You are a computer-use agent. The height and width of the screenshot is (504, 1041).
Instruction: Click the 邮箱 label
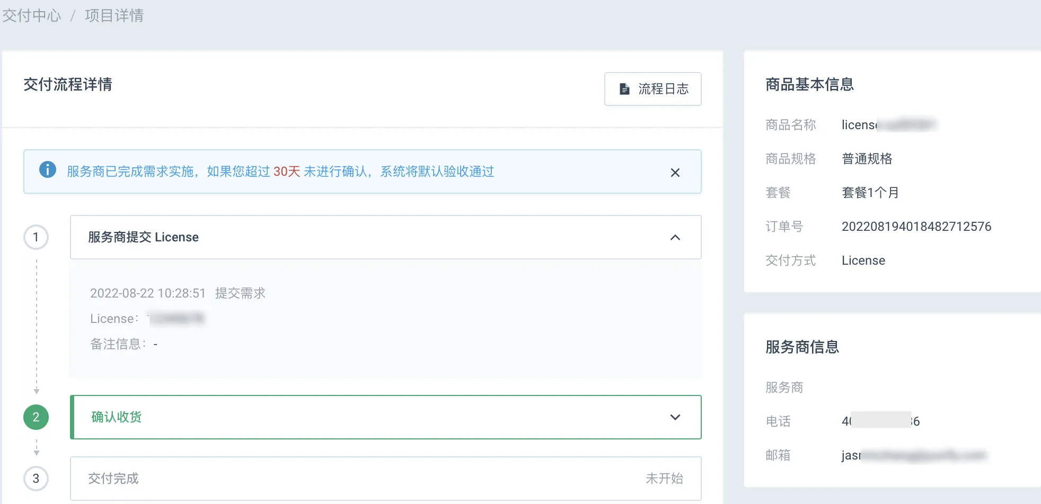click(x=778, y=455)
